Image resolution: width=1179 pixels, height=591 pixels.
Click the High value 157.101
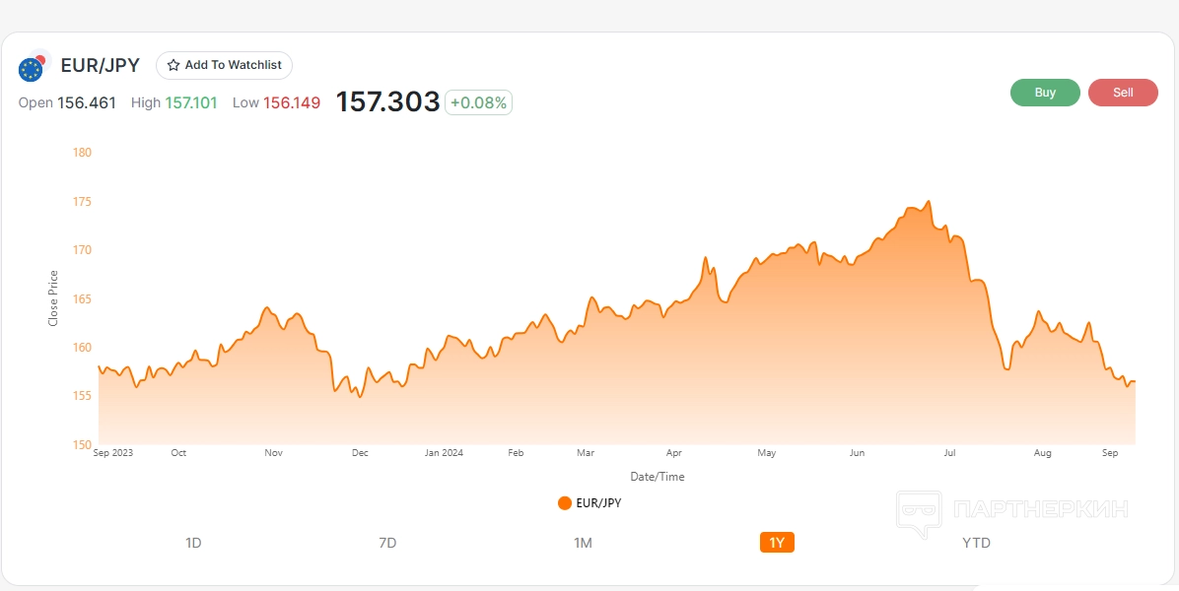coord(191,102)
